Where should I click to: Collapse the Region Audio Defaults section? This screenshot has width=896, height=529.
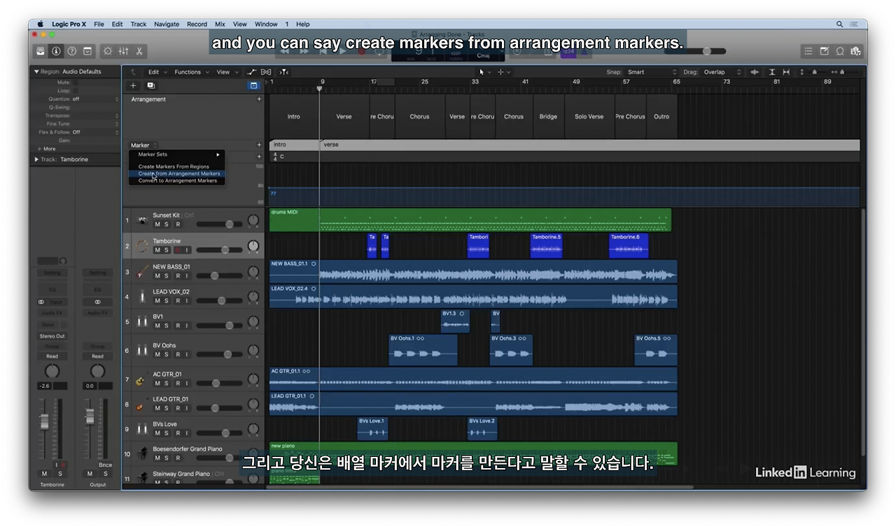(x=36, y=71)
